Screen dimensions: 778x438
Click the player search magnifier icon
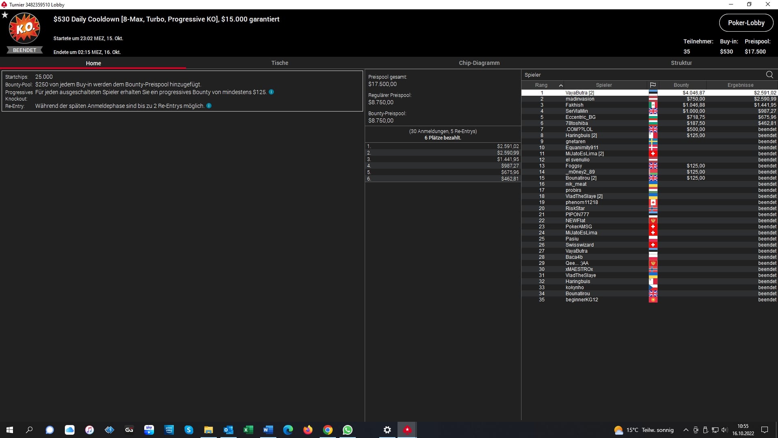coord(769,75)
